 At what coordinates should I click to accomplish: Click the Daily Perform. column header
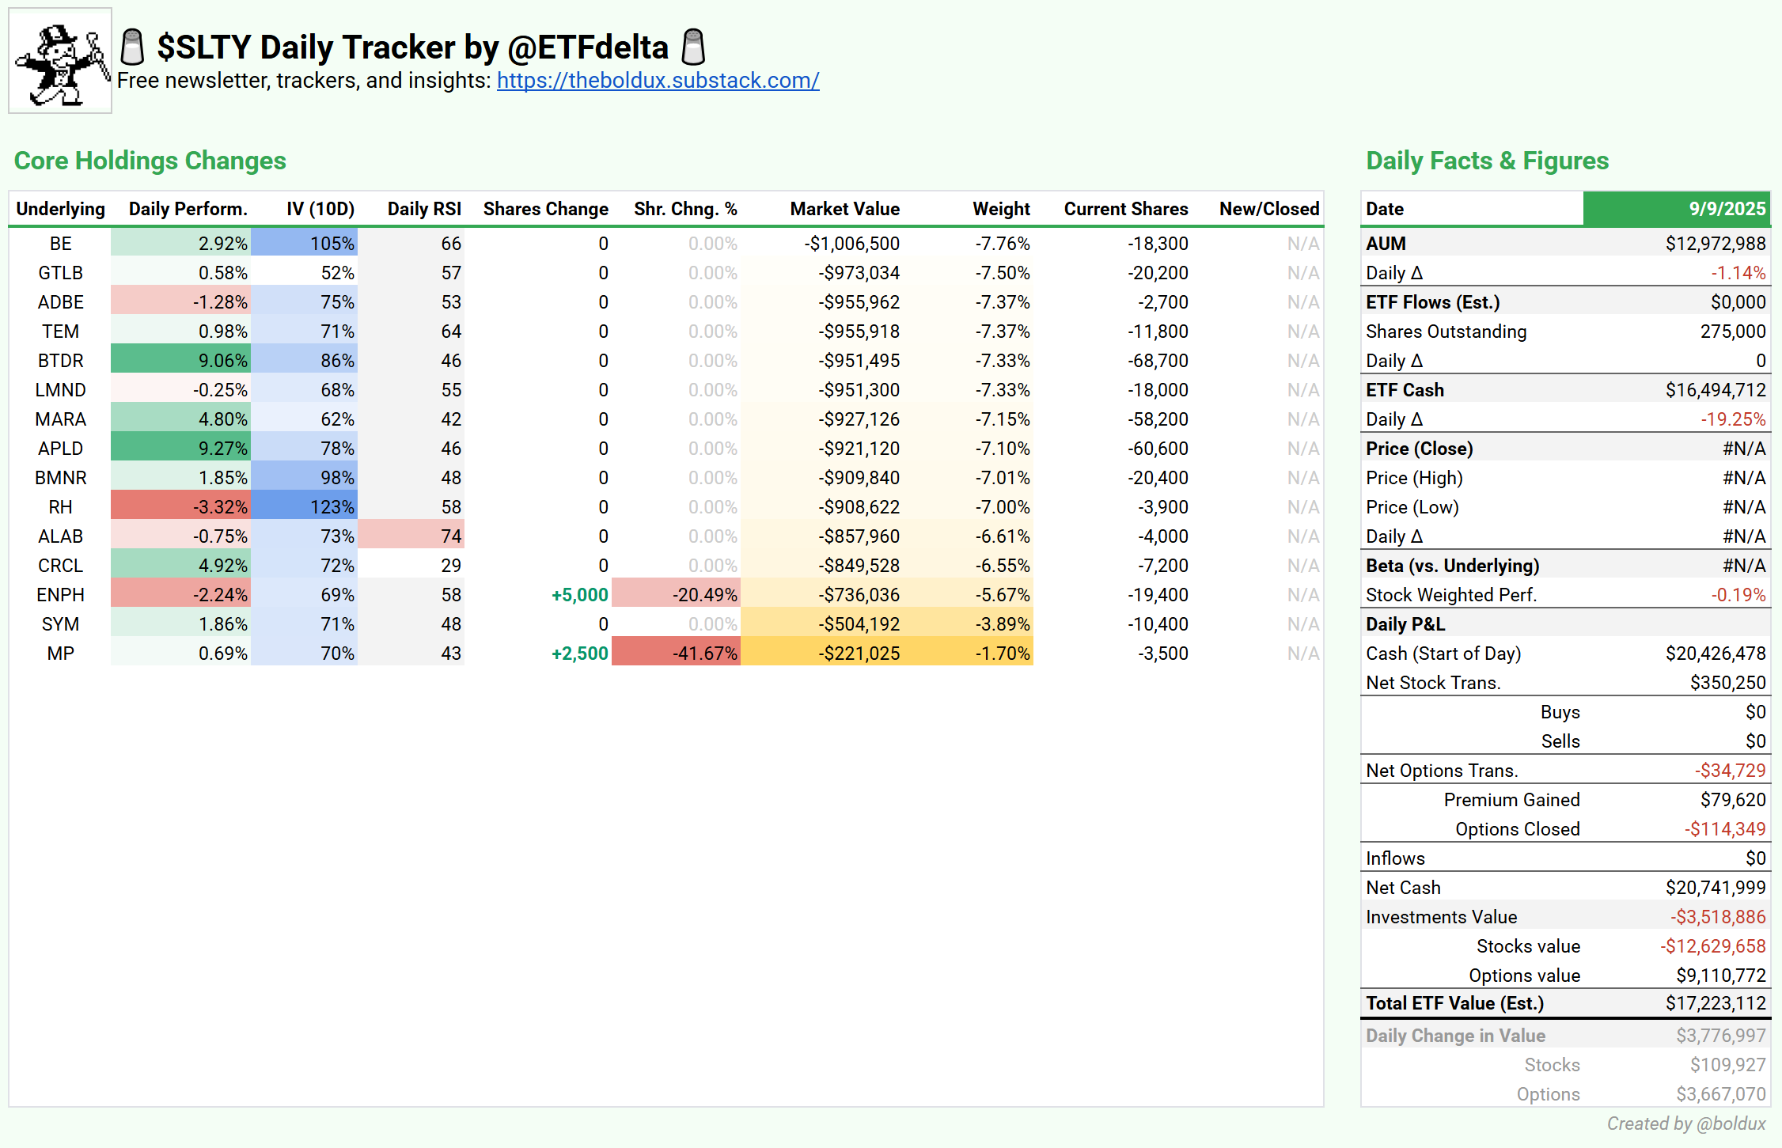(x=188, y=209)
